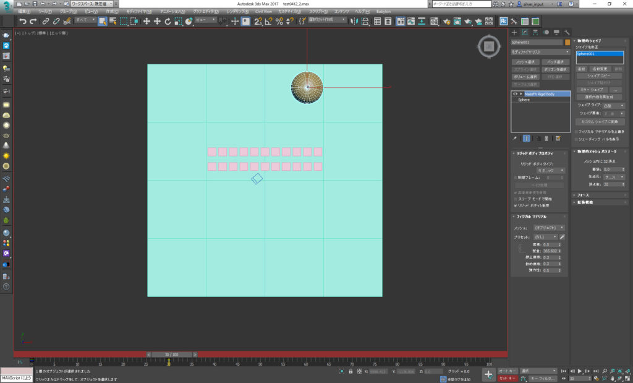
Task: Select the Rotate transform tool
Action: (x=168, y=21)
